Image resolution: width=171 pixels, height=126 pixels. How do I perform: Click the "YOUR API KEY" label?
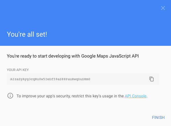[18, 70]
